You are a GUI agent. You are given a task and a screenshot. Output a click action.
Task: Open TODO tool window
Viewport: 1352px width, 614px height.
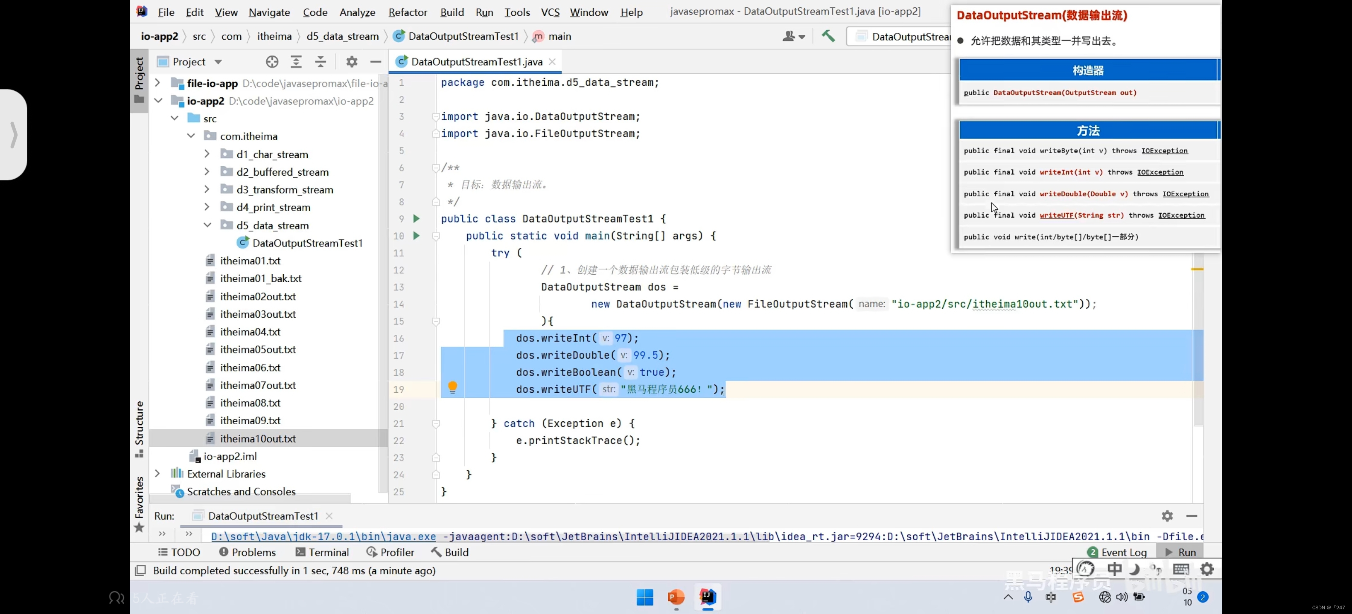coord(180,552)
